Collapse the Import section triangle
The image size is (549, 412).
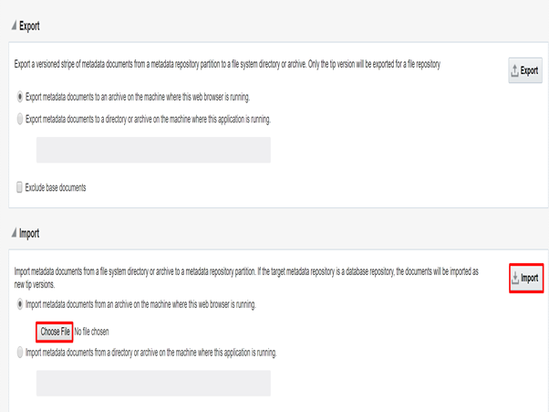click(x=14, y=232)
